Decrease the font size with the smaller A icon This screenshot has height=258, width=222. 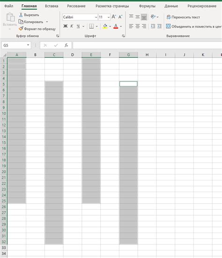pyautogui.click(x=120, y=17)
